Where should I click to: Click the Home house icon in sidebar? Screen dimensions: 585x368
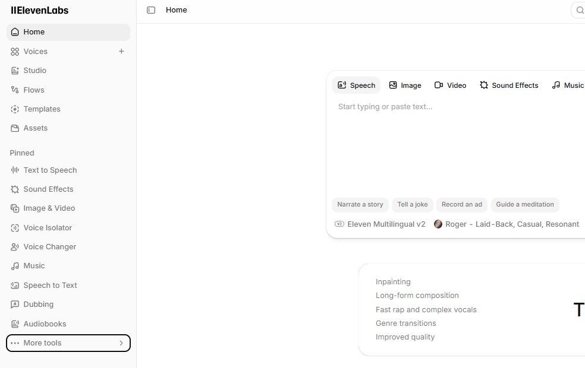(x=15, y=32)
